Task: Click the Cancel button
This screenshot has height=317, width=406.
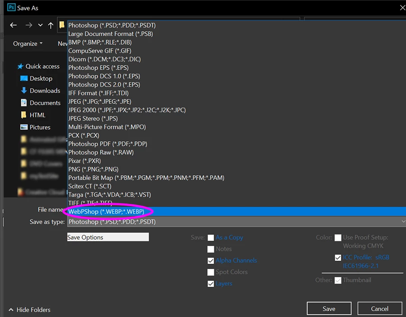Action: tap(379, 309)
